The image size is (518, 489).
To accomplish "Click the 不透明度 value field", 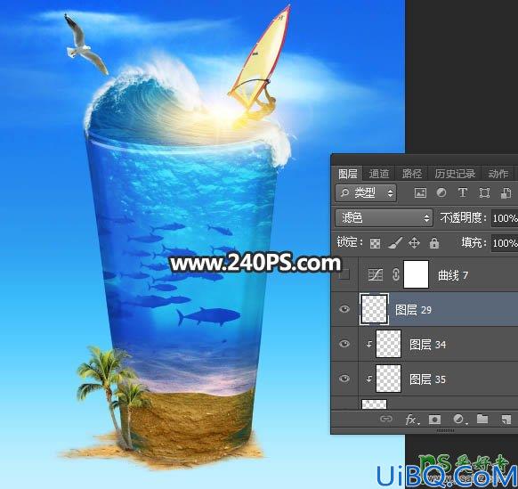I will pyautogui.click(x=505, y=218).
